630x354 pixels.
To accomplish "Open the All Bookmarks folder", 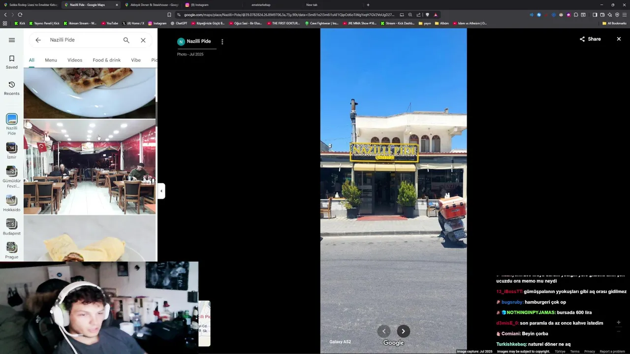I will tap(614, 23).
